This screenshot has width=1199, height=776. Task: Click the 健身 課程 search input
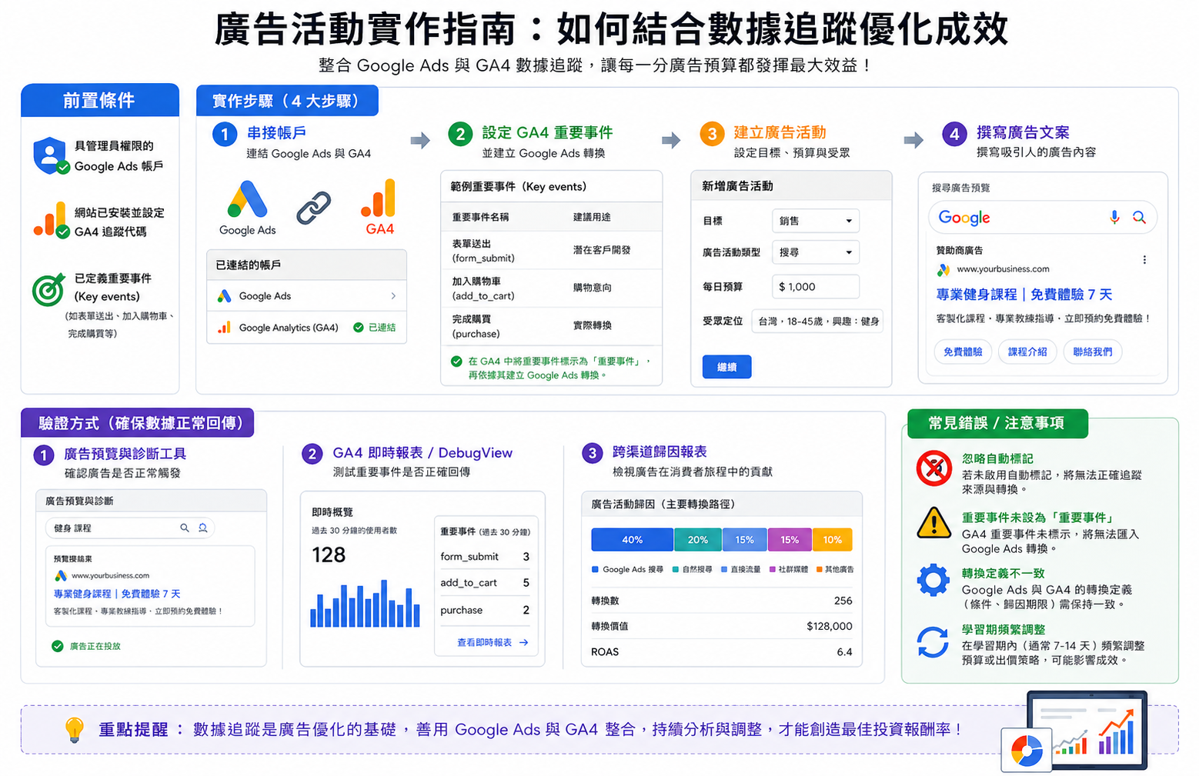pos(129,528)
